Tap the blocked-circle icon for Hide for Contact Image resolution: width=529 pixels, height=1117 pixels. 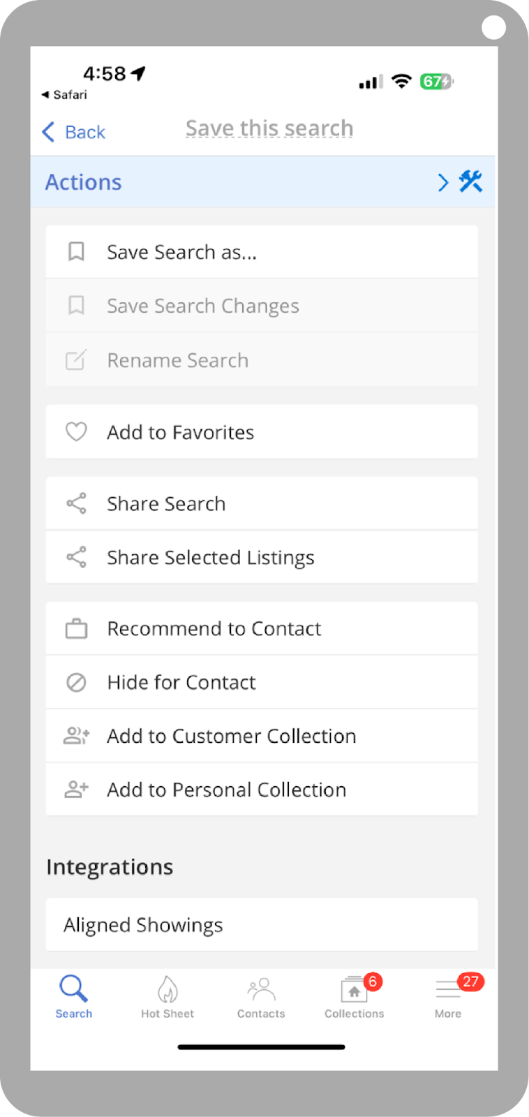pyautogui.click(x=76, y=682)
